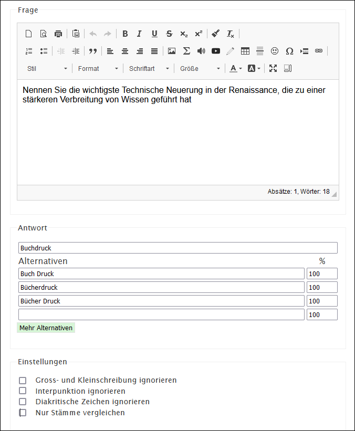Click the Print icon
The height and width of the screenshot is (431, 355).
[x=58, y=34]
